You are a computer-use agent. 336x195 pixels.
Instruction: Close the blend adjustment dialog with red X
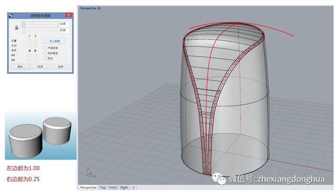tap(69, 15)
